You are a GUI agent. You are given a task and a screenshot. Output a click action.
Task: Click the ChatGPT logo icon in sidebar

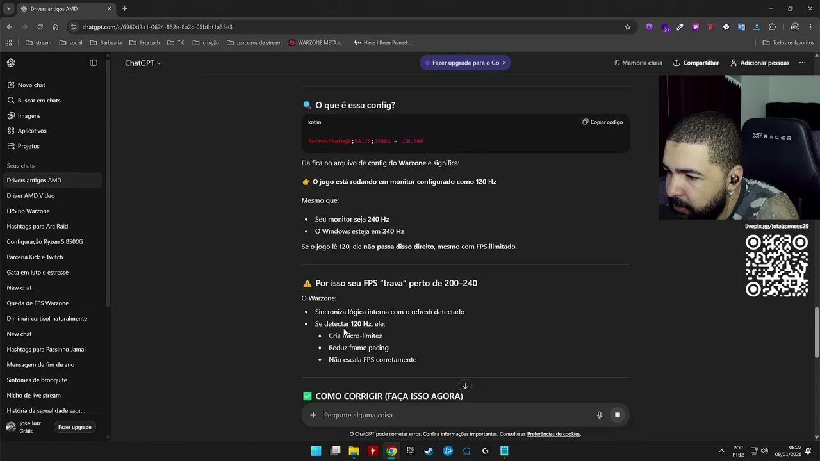coord(11,63)
